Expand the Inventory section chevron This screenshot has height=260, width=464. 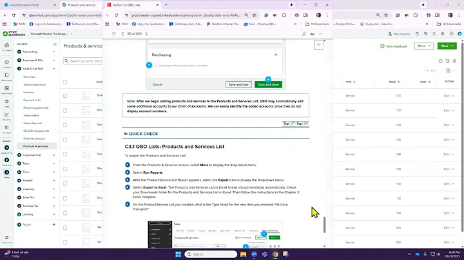(54, 189)
